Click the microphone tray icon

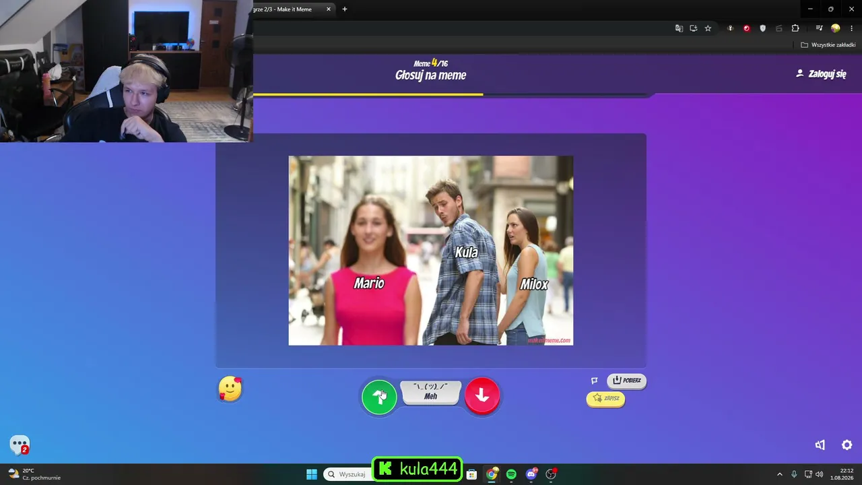[x=794, y=474]
